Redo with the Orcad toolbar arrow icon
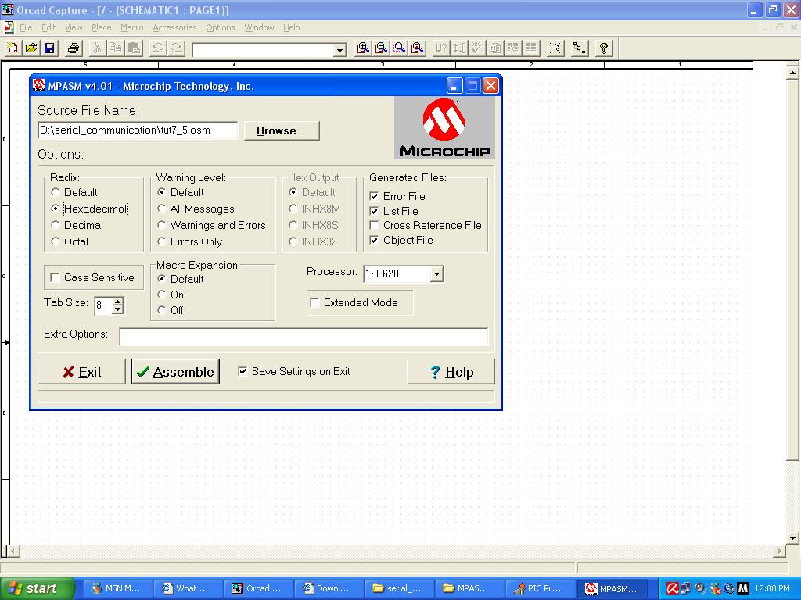Viewport: 801px width, 600px height. click(176, 48)
